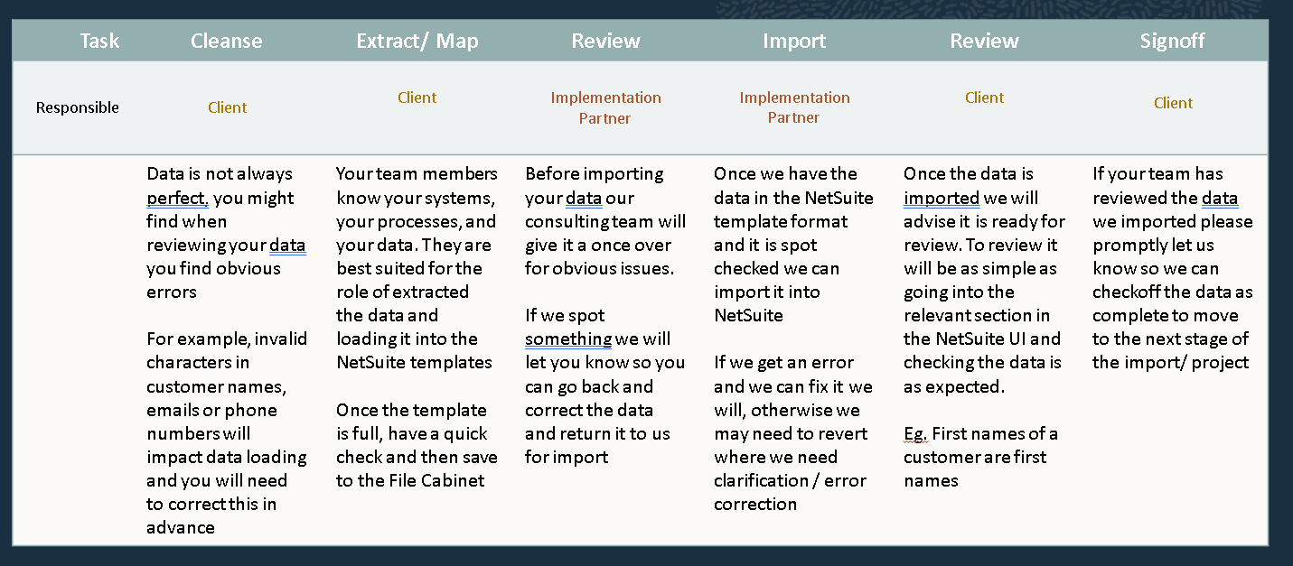Select "Client" under the Signoff column
The width and height of the screenshot is (1293, 566).
pyautogui.click(x=1173, y=103)
